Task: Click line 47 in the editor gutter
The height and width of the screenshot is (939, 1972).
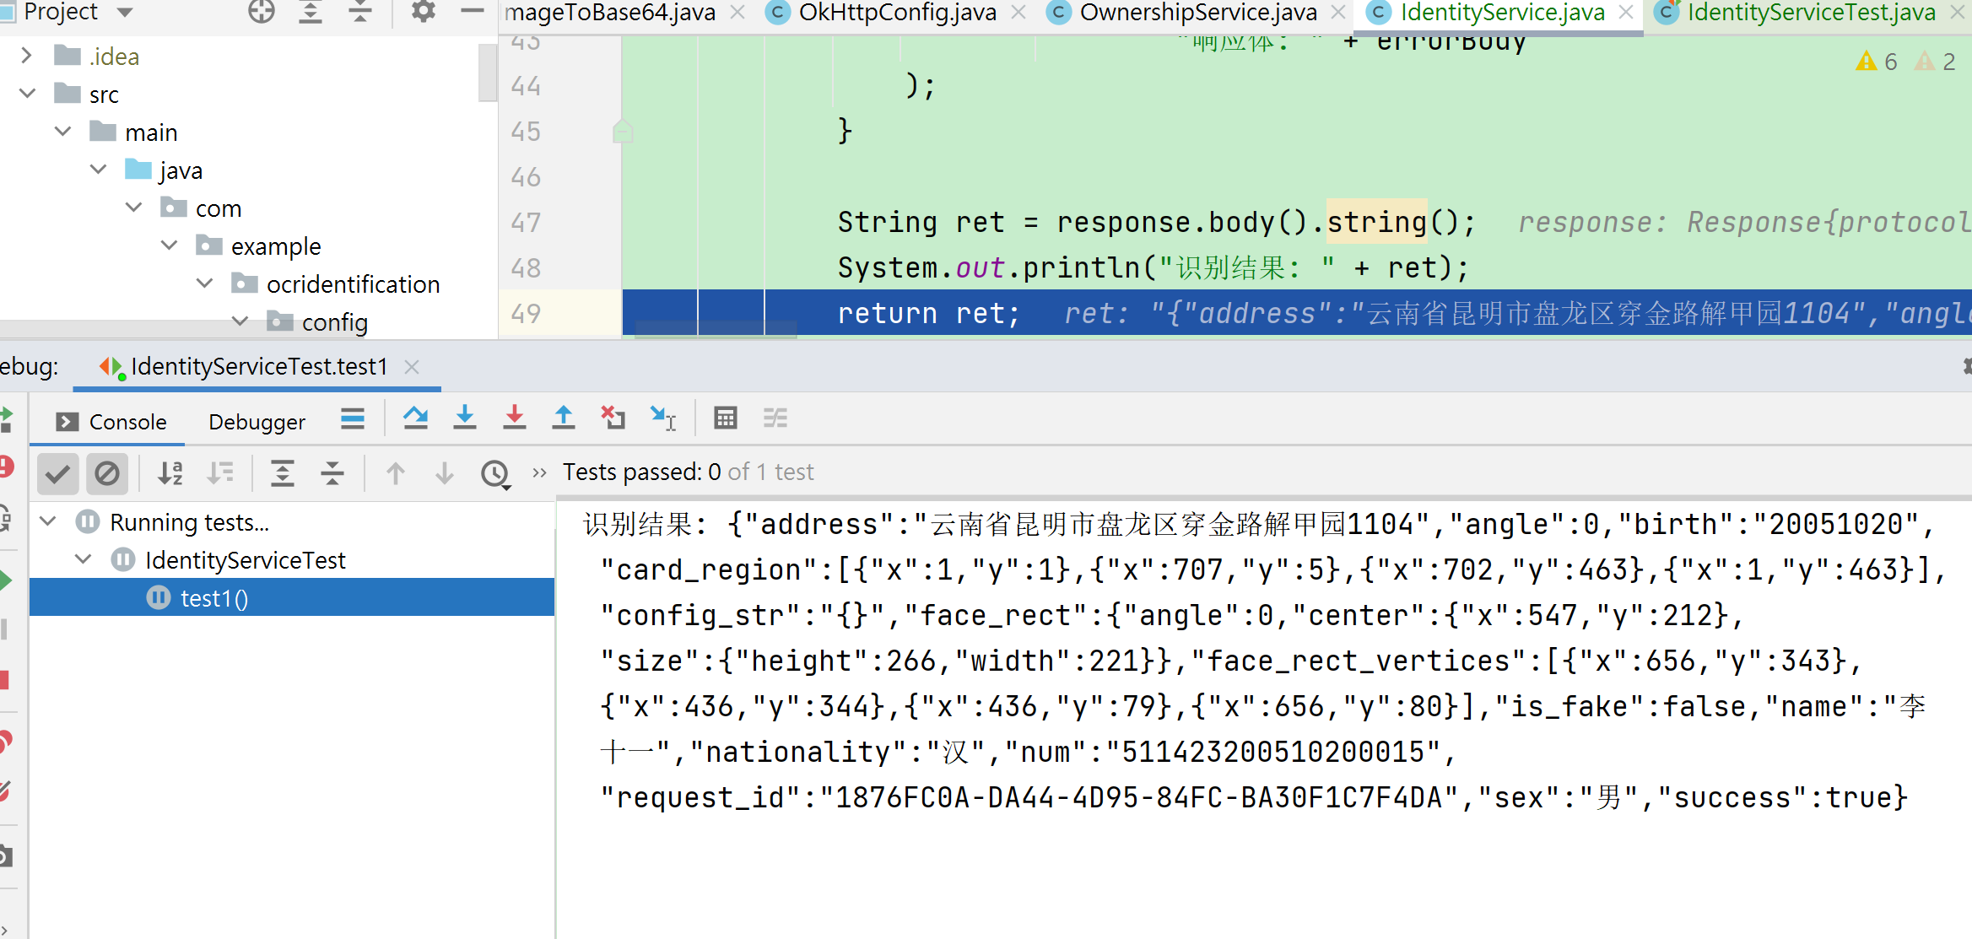Action: (x=527, y=223)
